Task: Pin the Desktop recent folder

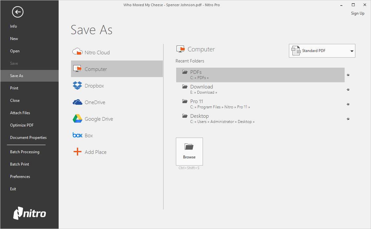Action: point(348,119)
